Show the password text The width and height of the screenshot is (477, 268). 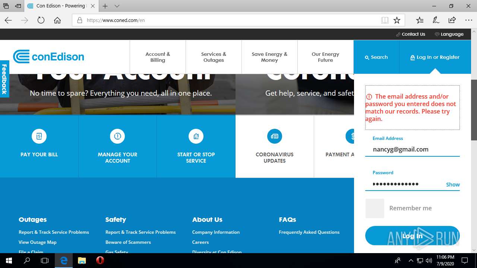pyautogui.click(x=453, y=185)
